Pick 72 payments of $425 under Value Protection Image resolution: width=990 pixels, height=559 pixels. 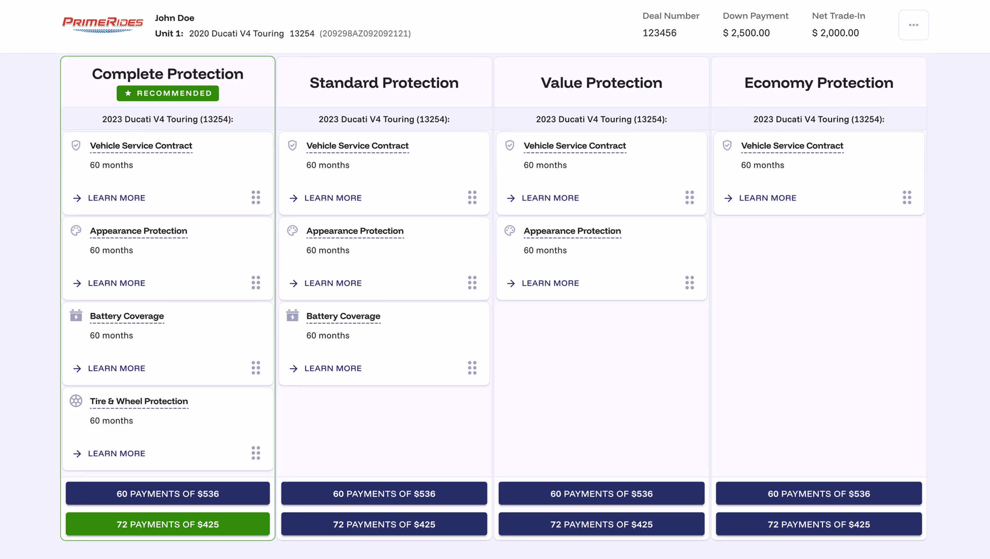tap(601, 524)
